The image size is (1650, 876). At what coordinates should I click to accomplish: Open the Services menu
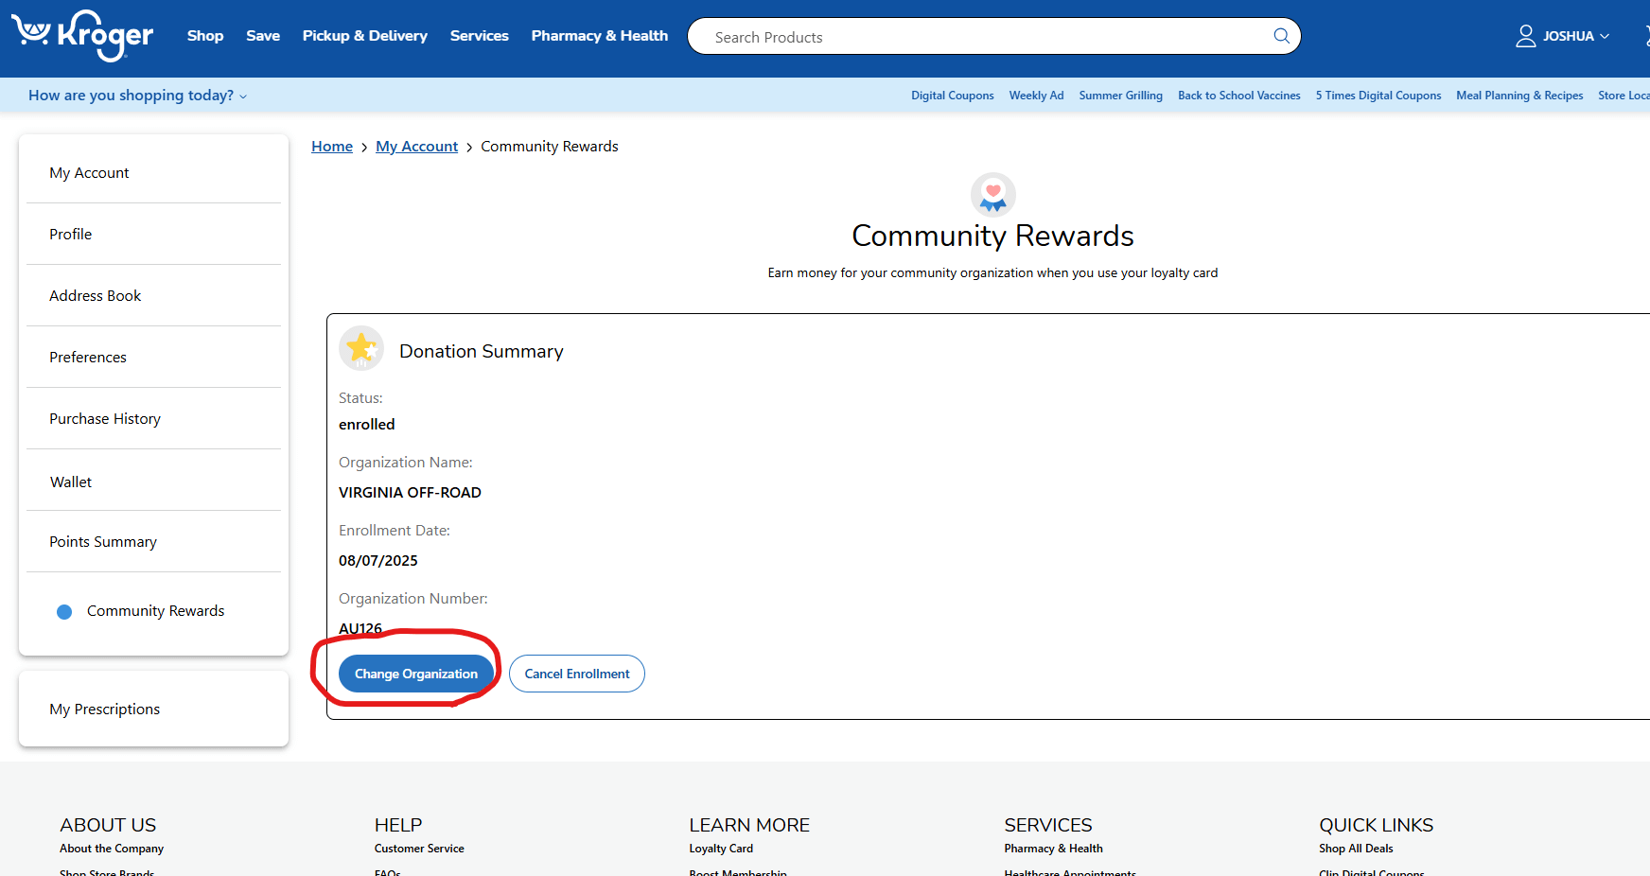coord(480,36)
